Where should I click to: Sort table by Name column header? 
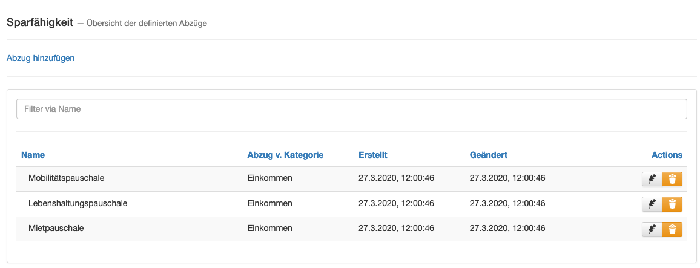point(33,155)
